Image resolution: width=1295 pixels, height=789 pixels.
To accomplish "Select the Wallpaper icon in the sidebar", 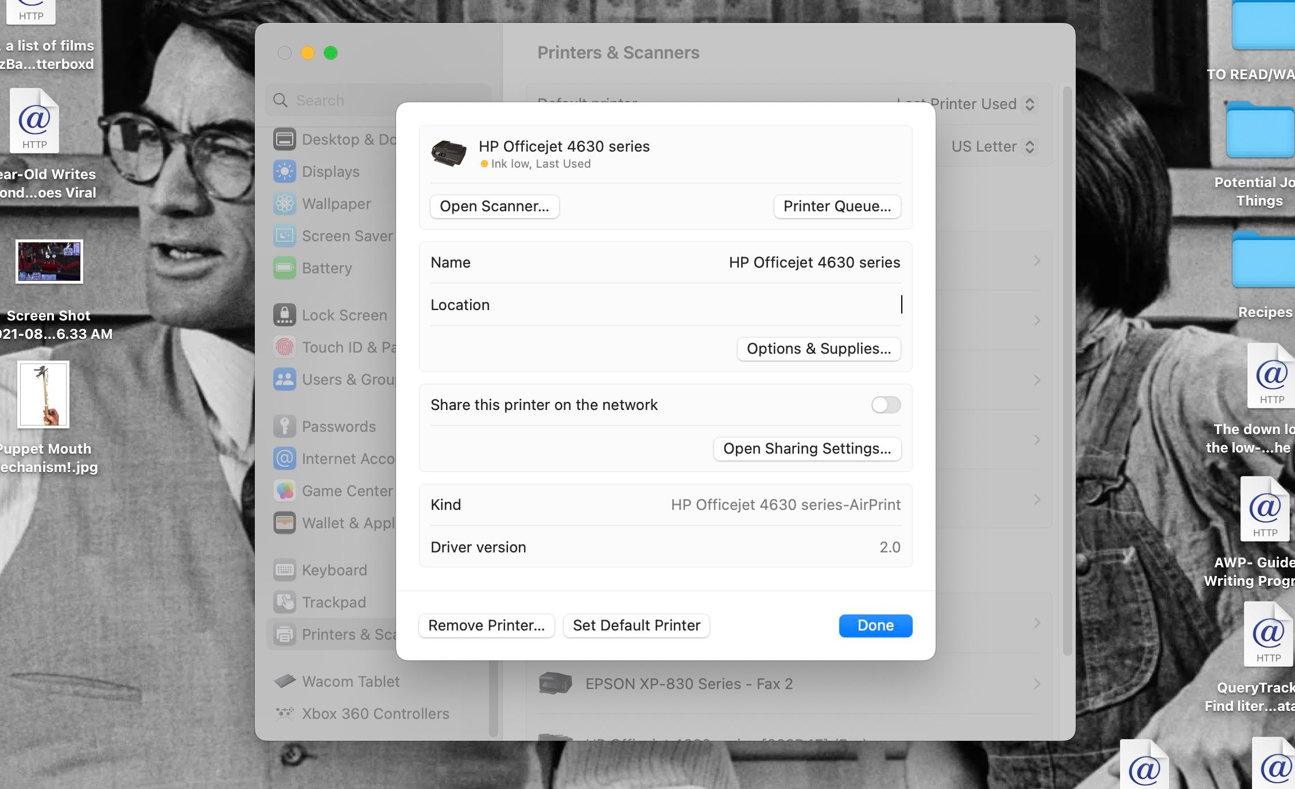I will (x=285, y=204).
